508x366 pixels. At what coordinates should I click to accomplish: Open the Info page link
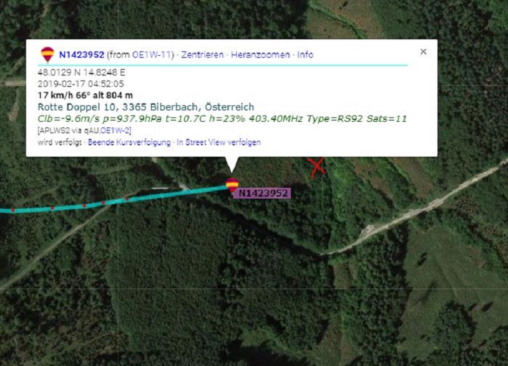click(305, 55)
